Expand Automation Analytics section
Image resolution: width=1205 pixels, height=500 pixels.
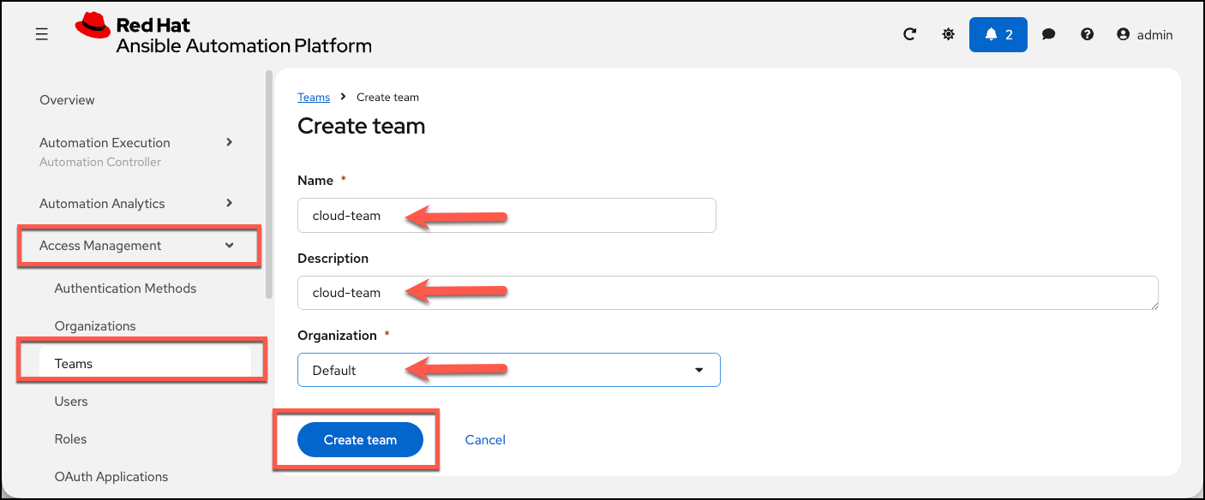click(x=137, y=204)
